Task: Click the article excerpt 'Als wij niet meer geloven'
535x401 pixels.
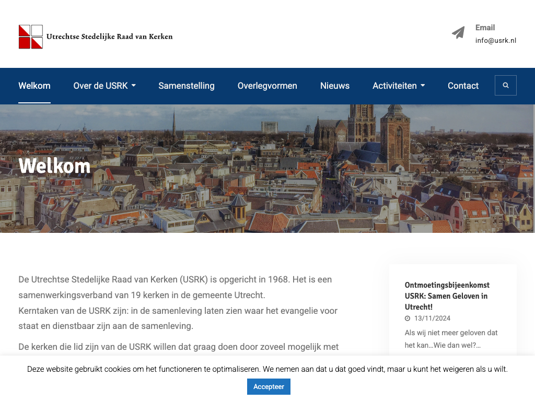Action: pyautogui.click(x=451, y=338)
